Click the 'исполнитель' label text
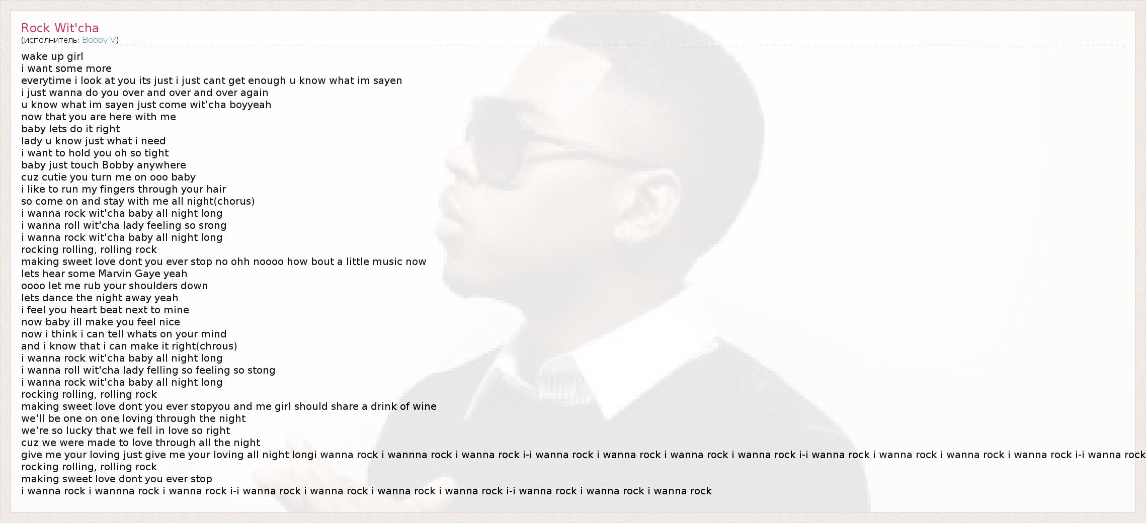The height and width of the screenshot is (523, 1146). coord(51,40)
